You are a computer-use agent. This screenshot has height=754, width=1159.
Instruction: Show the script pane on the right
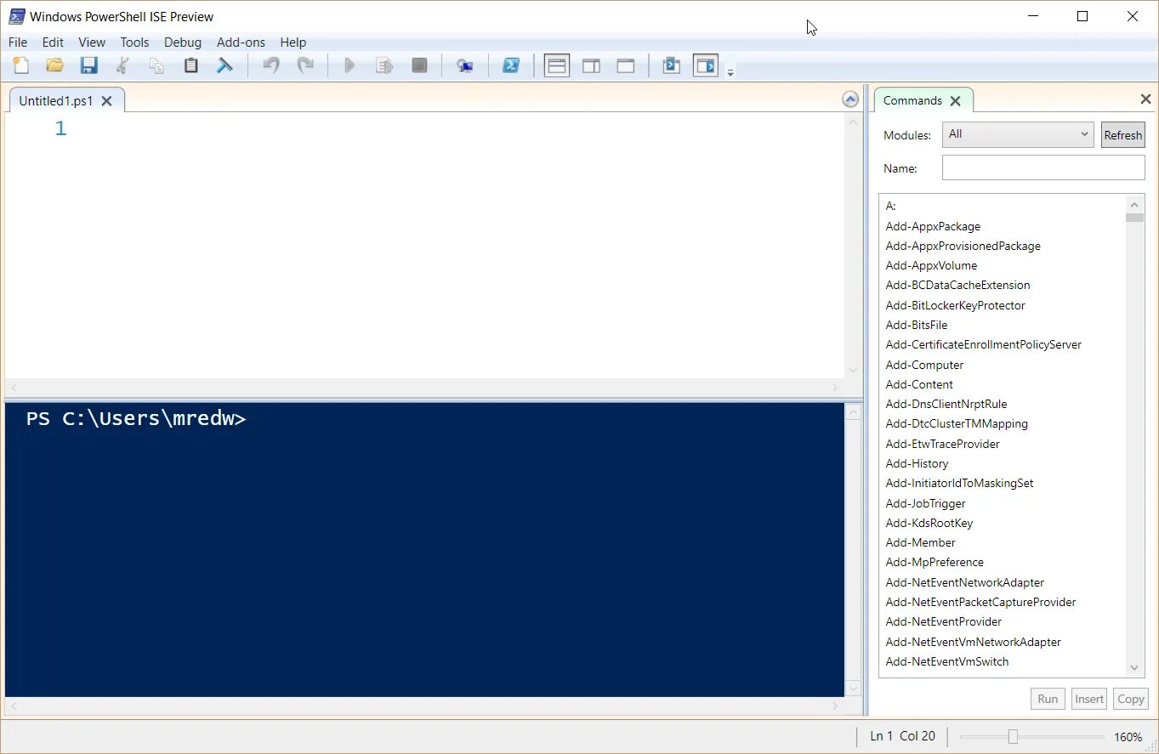pyautogui.click(x=591, y=65)
